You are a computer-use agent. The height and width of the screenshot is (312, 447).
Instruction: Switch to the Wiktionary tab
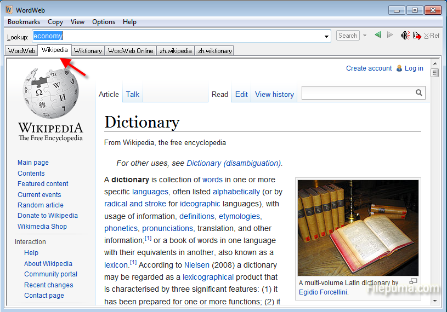click(x=88, y=51)
